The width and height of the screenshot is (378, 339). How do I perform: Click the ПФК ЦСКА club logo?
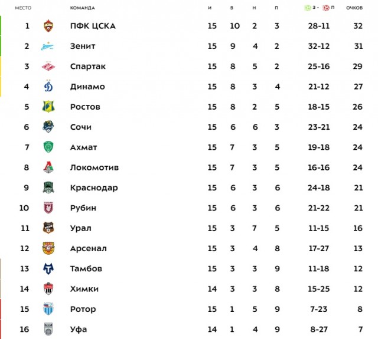click(x=48, y=26)
